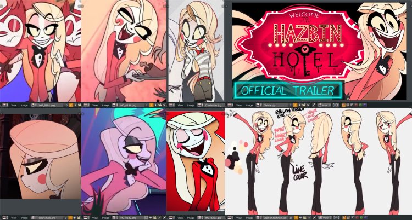Click open folder icon in Charlie.jpg header

point(304,105)
